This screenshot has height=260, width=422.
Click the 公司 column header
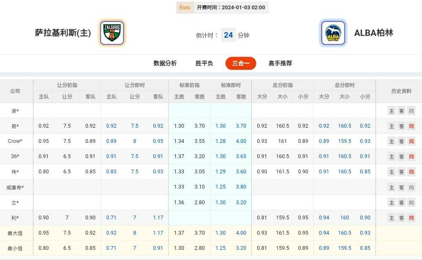[15, 91]
